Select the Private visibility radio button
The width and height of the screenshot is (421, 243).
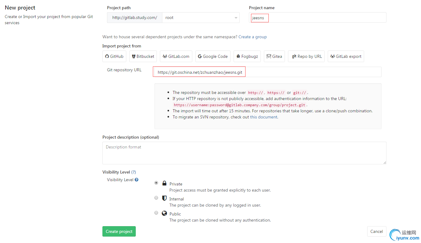pyautogui.click(x=156, y=183)
